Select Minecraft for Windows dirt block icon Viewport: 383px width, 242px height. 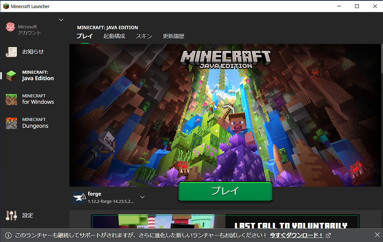[11, 99]
